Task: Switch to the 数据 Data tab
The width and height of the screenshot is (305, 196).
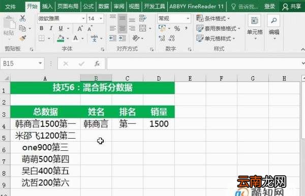Action: pyautogui.click(x=104, y=7)
